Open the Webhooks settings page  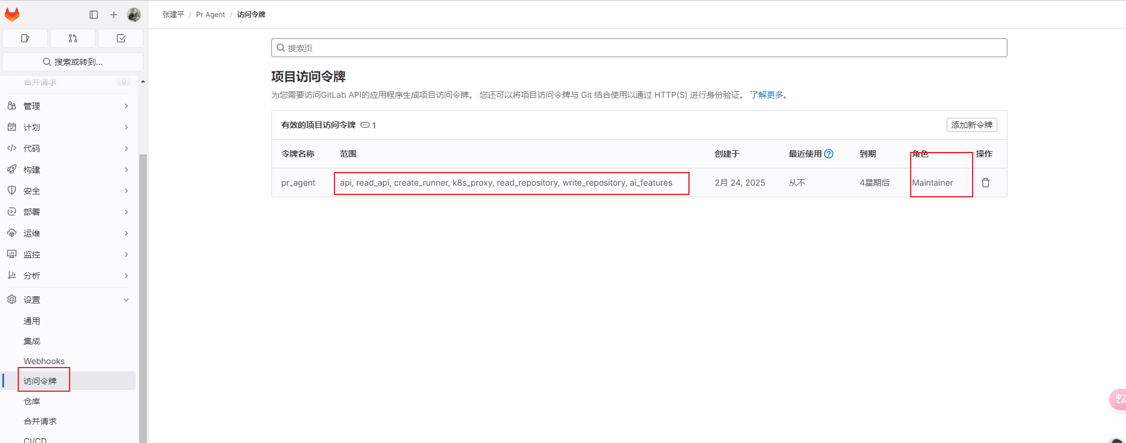point(44,361)
